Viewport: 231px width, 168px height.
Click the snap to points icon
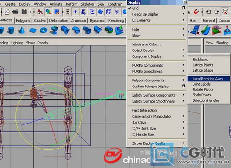coord(92,12)
